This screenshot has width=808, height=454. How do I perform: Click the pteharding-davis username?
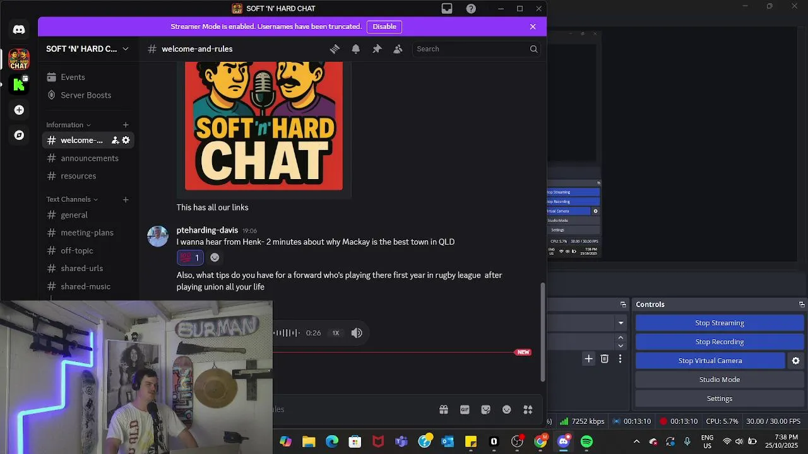point(207,230)
